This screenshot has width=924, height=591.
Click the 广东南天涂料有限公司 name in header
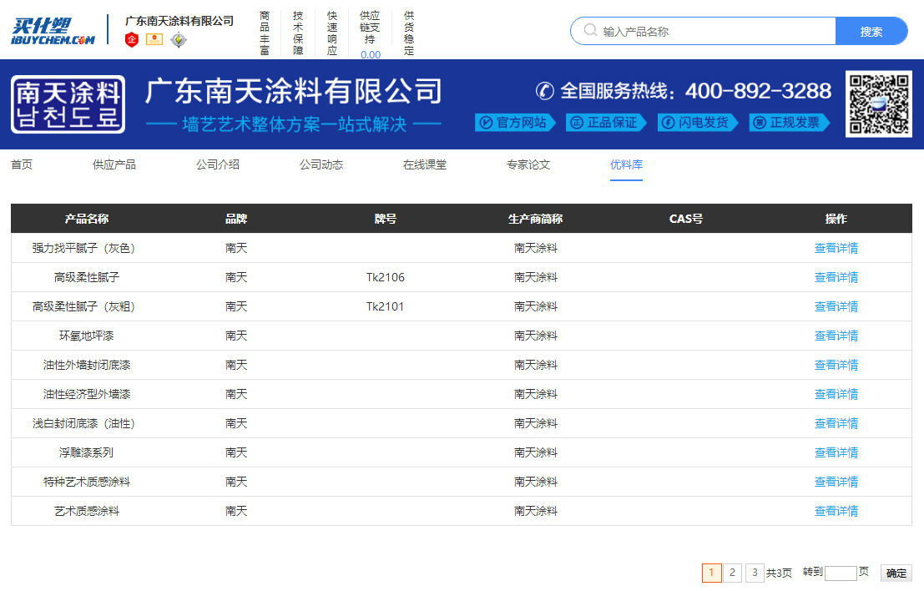click(x=179, y=21)
